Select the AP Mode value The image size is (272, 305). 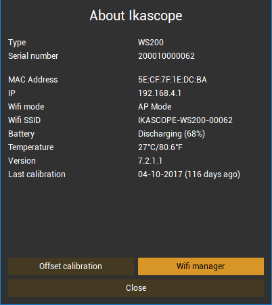click(x=155, y=107)
